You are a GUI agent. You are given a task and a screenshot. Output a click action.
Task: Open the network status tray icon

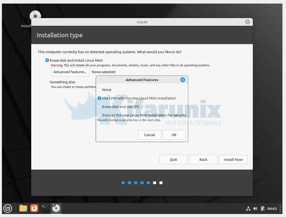[248, 209]
